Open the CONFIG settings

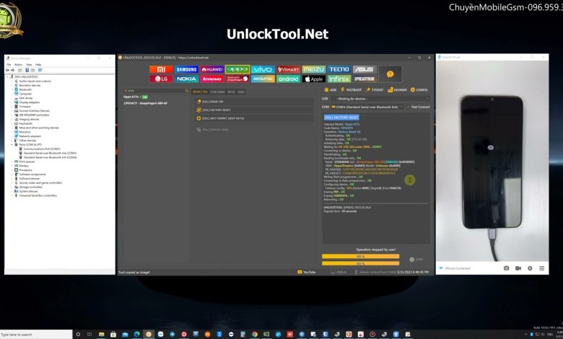coord(419,89)
